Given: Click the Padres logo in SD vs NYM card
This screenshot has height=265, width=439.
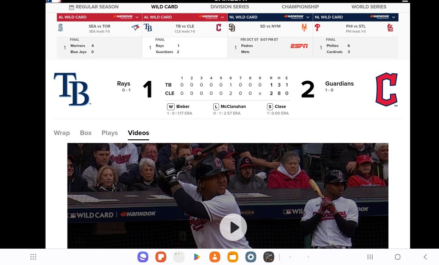Looking at the screenshot, I should click(x=232, y=27).
